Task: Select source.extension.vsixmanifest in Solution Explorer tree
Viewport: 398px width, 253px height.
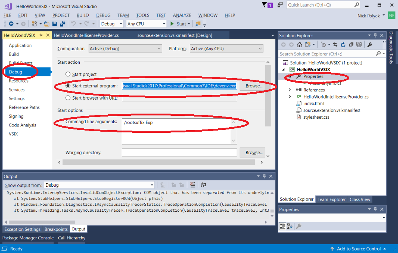Action: point(332,110)
